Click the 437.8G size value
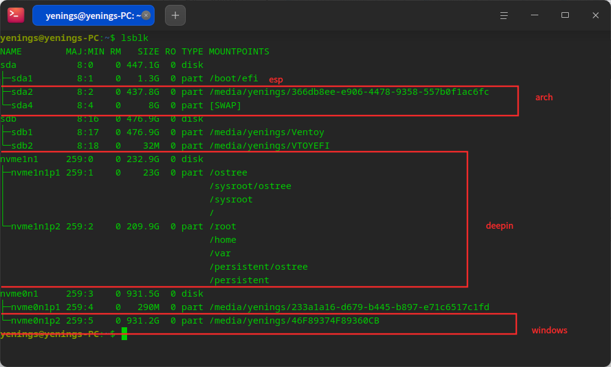Viewport: 611px width, 367px height. tap(142, 92)
